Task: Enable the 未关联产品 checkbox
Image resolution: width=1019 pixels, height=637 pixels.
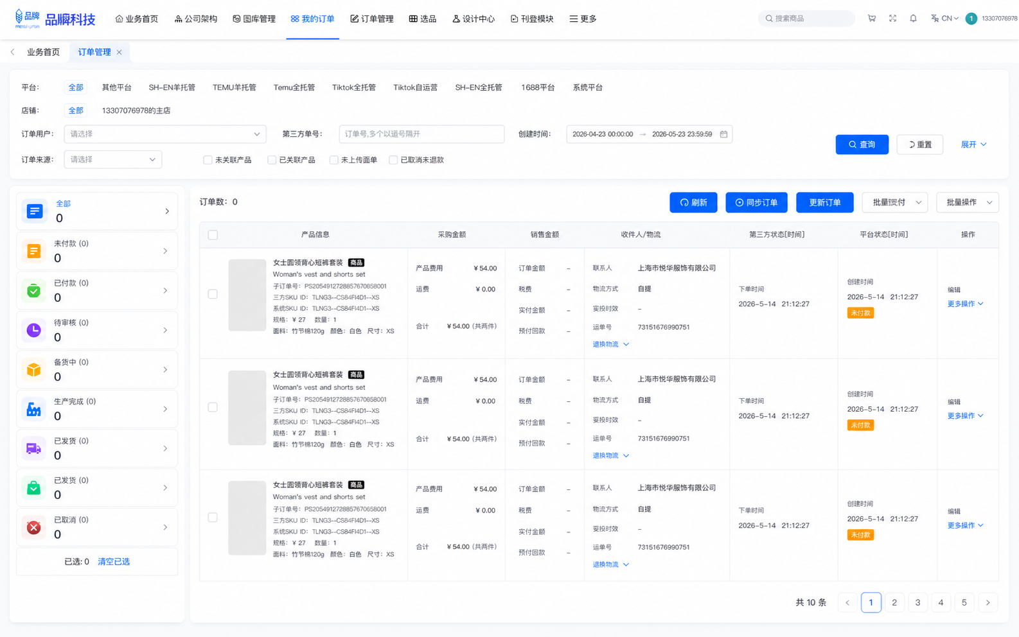Action: coord(208,160)
